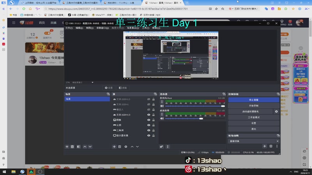Click the 开始录制 start recording button
The width and height of the screenshot is (312, 175).
pyautogui.click(x=253, y=105)
